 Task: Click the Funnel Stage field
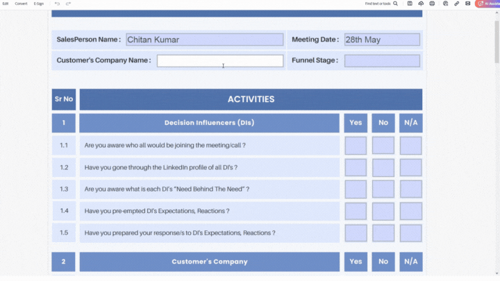coord(382,60)
